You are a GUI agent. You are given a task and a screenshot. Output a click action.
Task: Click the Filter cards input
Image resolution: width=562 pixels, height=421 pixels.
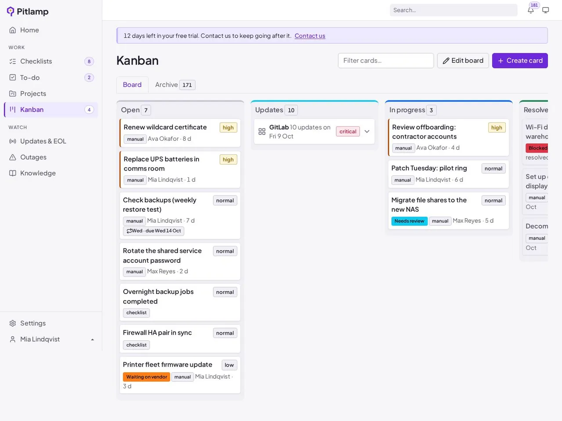tap(386, 61)
